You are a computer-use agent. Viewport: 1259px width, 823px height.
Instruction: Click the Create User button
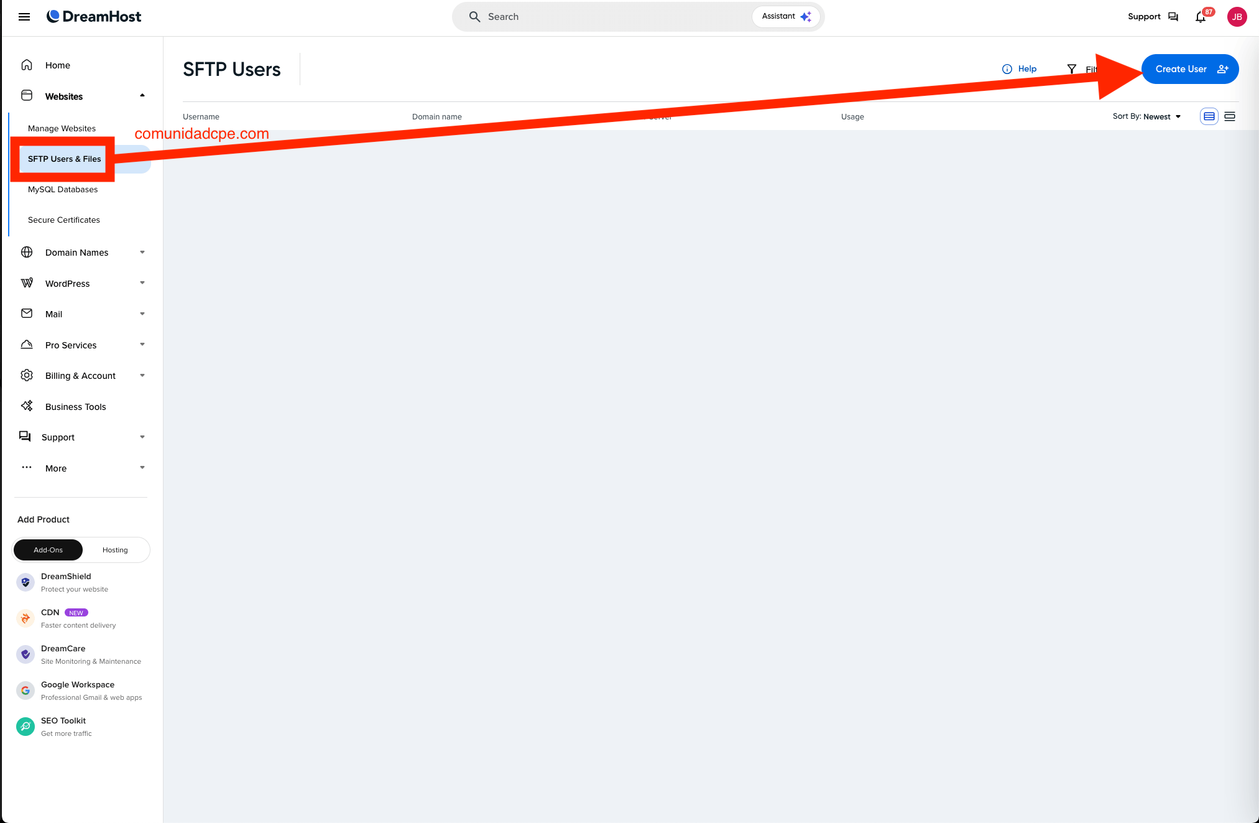pos(1190,69)
